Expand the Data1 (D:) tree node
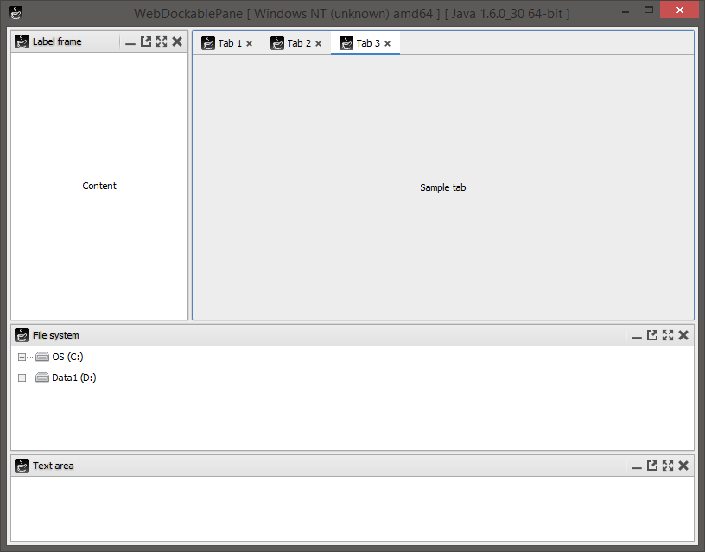 click(x=22, y=378)
